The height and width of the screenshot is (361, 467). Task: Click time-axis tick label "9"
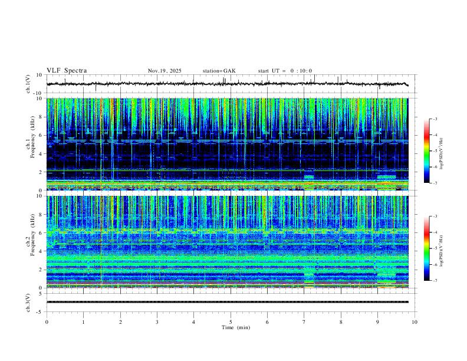click(377, 322)
